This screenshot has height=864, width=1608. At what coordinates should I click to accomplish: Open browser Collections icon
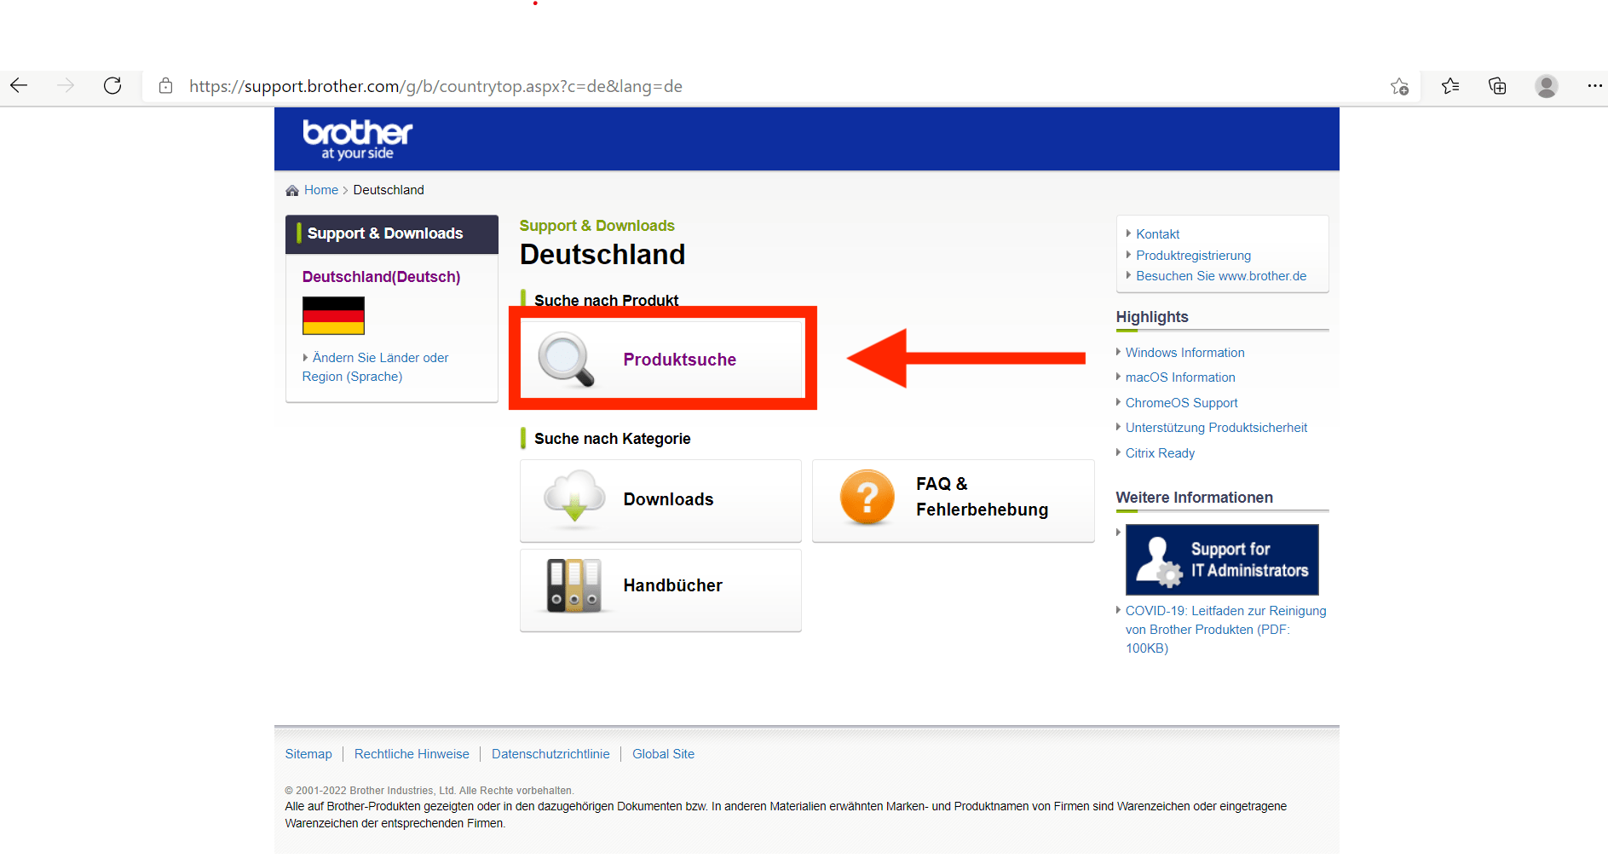(x=1497, y=85)
